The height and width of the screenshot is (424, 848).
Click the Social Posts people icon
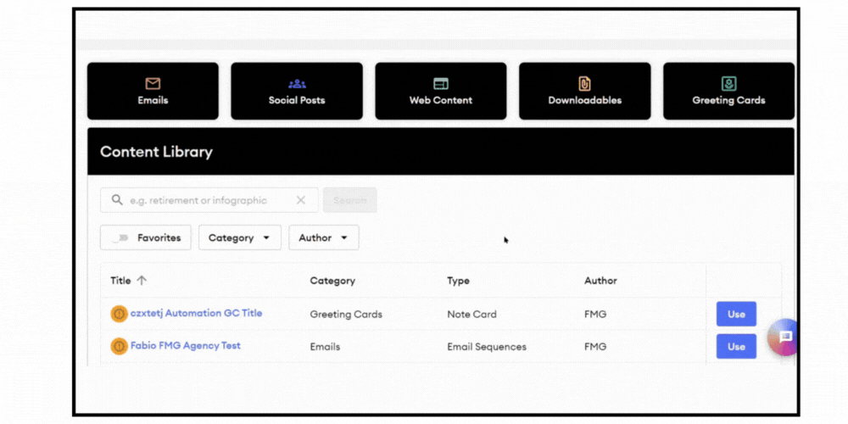tap(297, 83)
